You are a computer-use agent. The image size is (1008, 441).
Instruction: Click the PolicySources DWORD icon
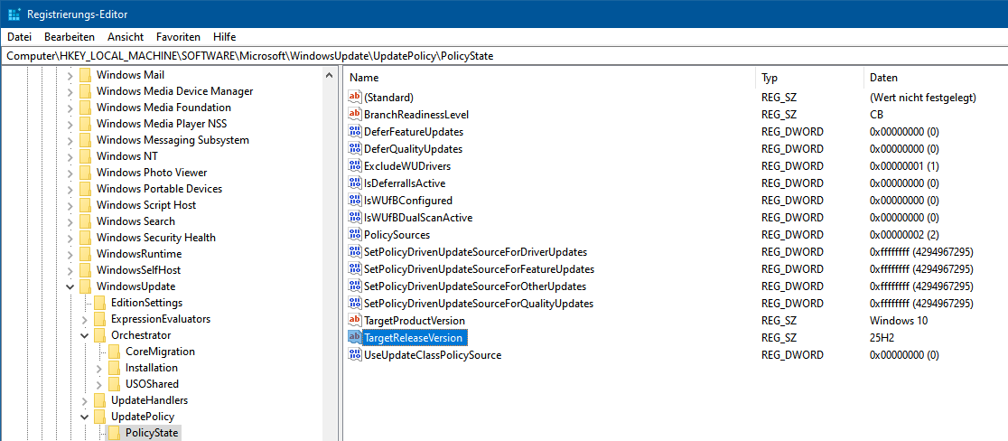(354, 235)
